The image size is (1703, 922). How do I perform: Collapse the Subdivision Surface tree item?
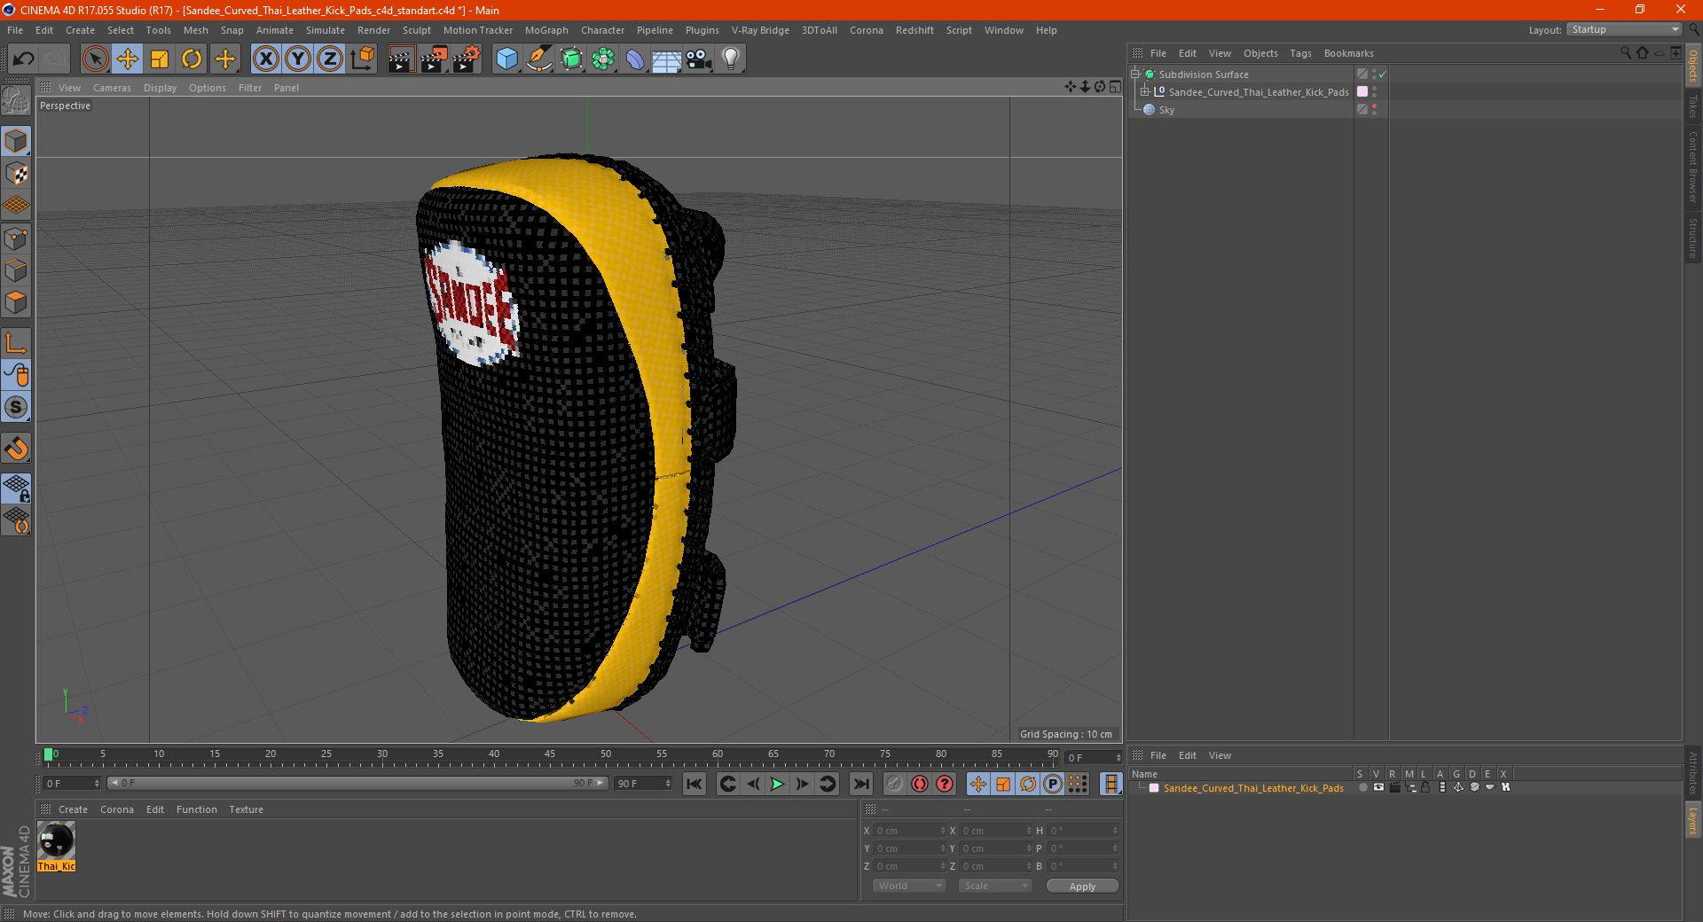click(1134, 74)
